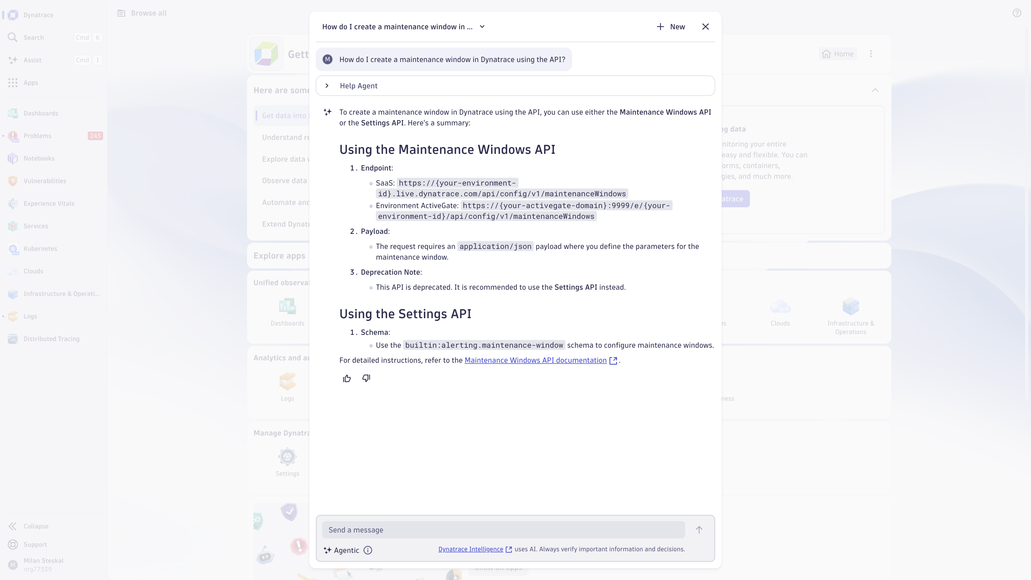Viewport: 1031px width, 580px height.
Task: Open the Kubernetes app in sidebar
Action: coord(40,249)
